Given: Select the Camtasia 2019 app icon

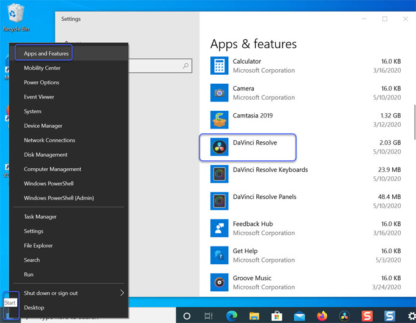Looking at the screenshot, I should coord(219,121).
